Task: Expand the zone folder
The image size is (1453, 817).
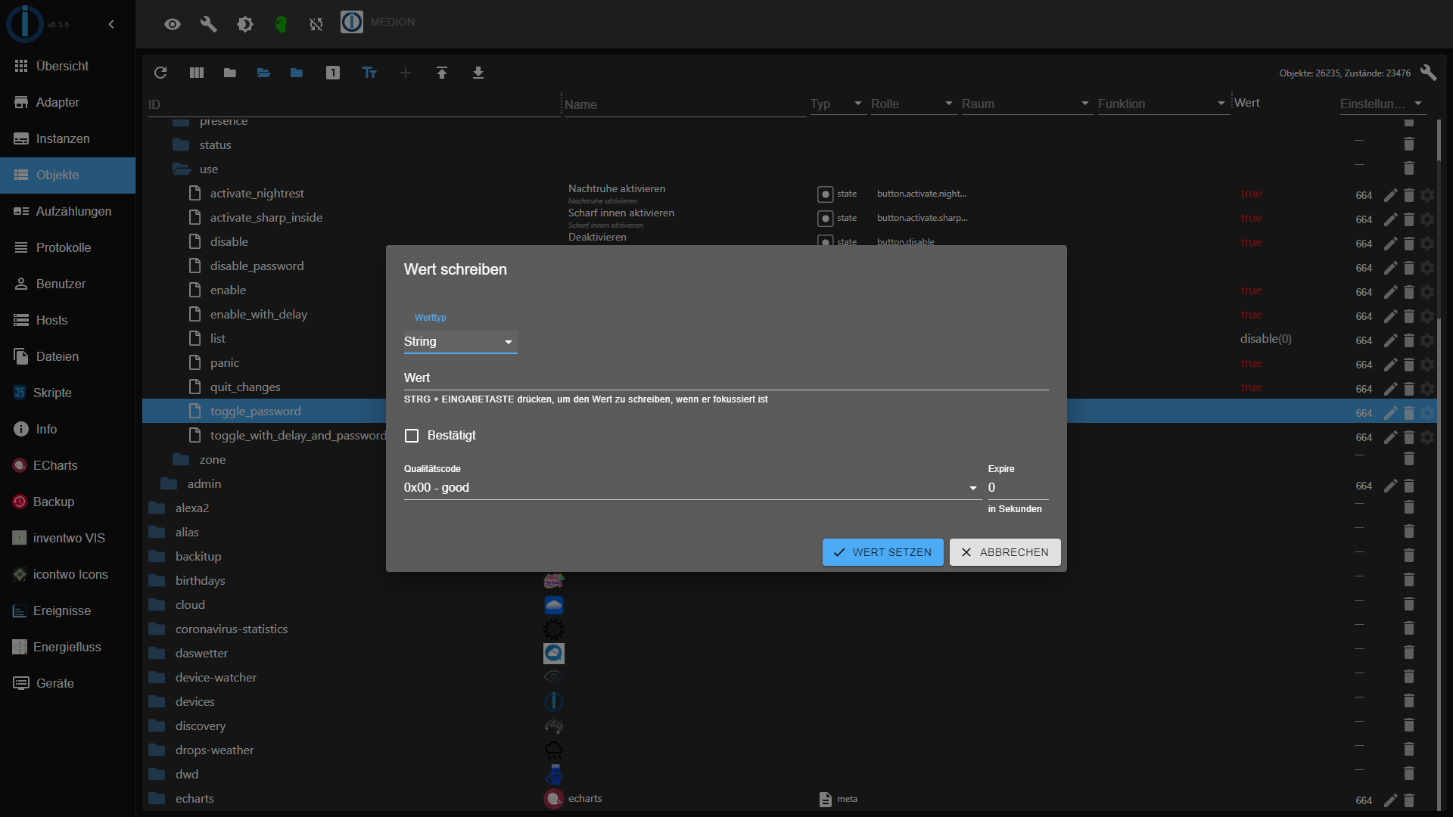Action: 182,460
